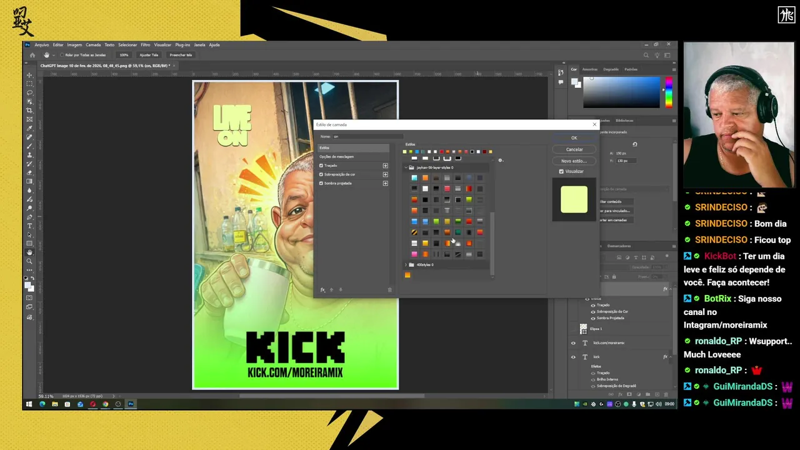Select the Object Selection tool
The width and height of the screenshot is (800, 450).
(x=29, y=101)
